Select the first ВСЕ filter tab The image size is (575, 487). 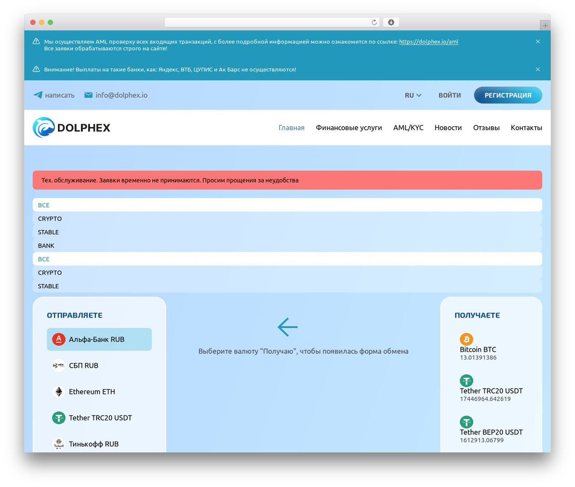point(287,205)
